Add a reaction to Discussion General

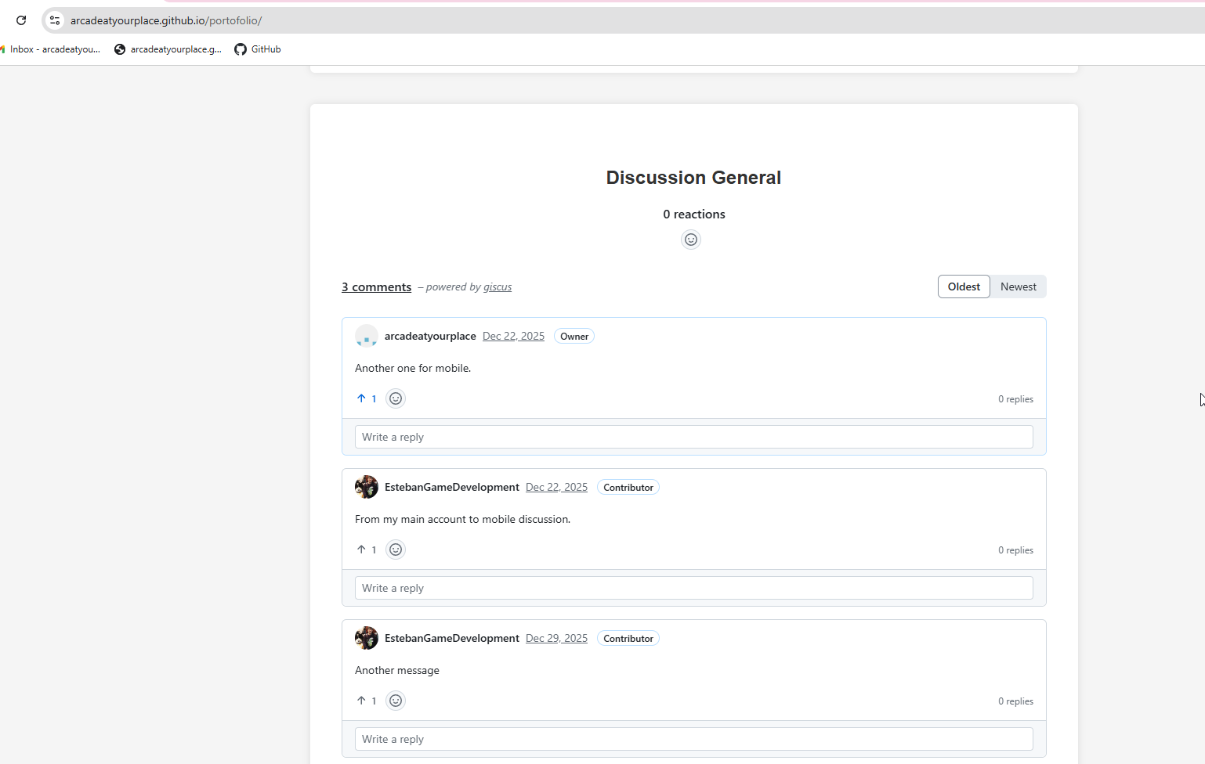pyautogui.click(x=690, y=240)
